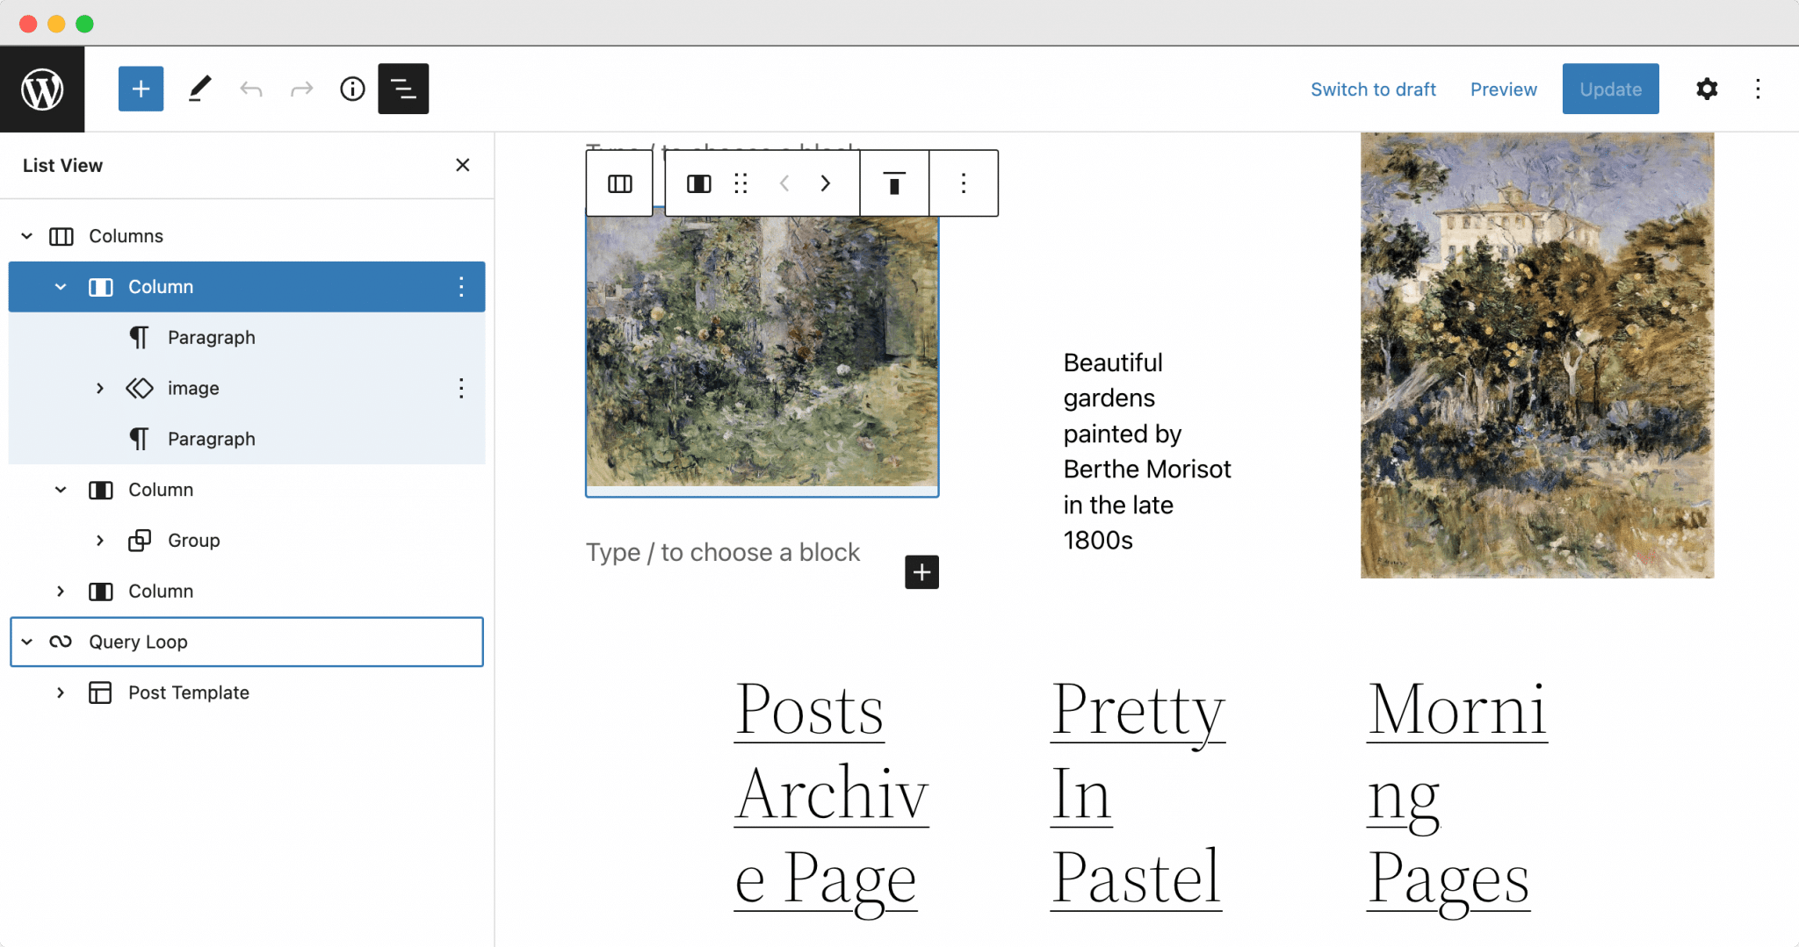Click the right villa painting image
The height and width of the screenshot is (947, 1799).
point(1537,355)
